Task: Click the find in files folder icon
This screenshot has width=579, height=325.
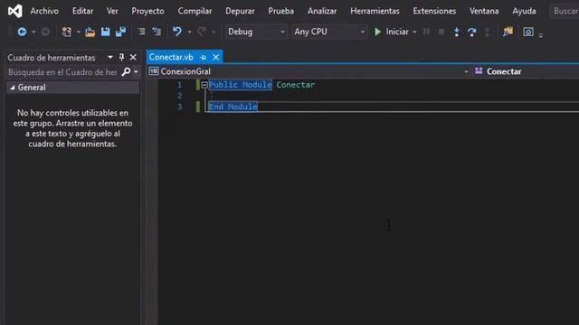Action: 508,32
